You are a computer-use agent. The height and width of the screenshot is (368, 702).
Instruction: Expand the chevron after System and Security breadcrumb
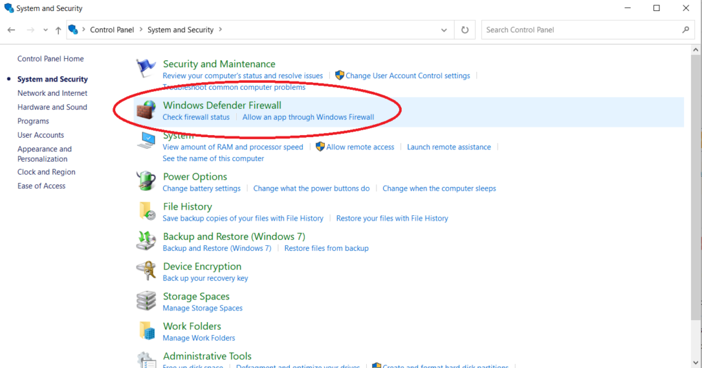click(x=220, y=29)
